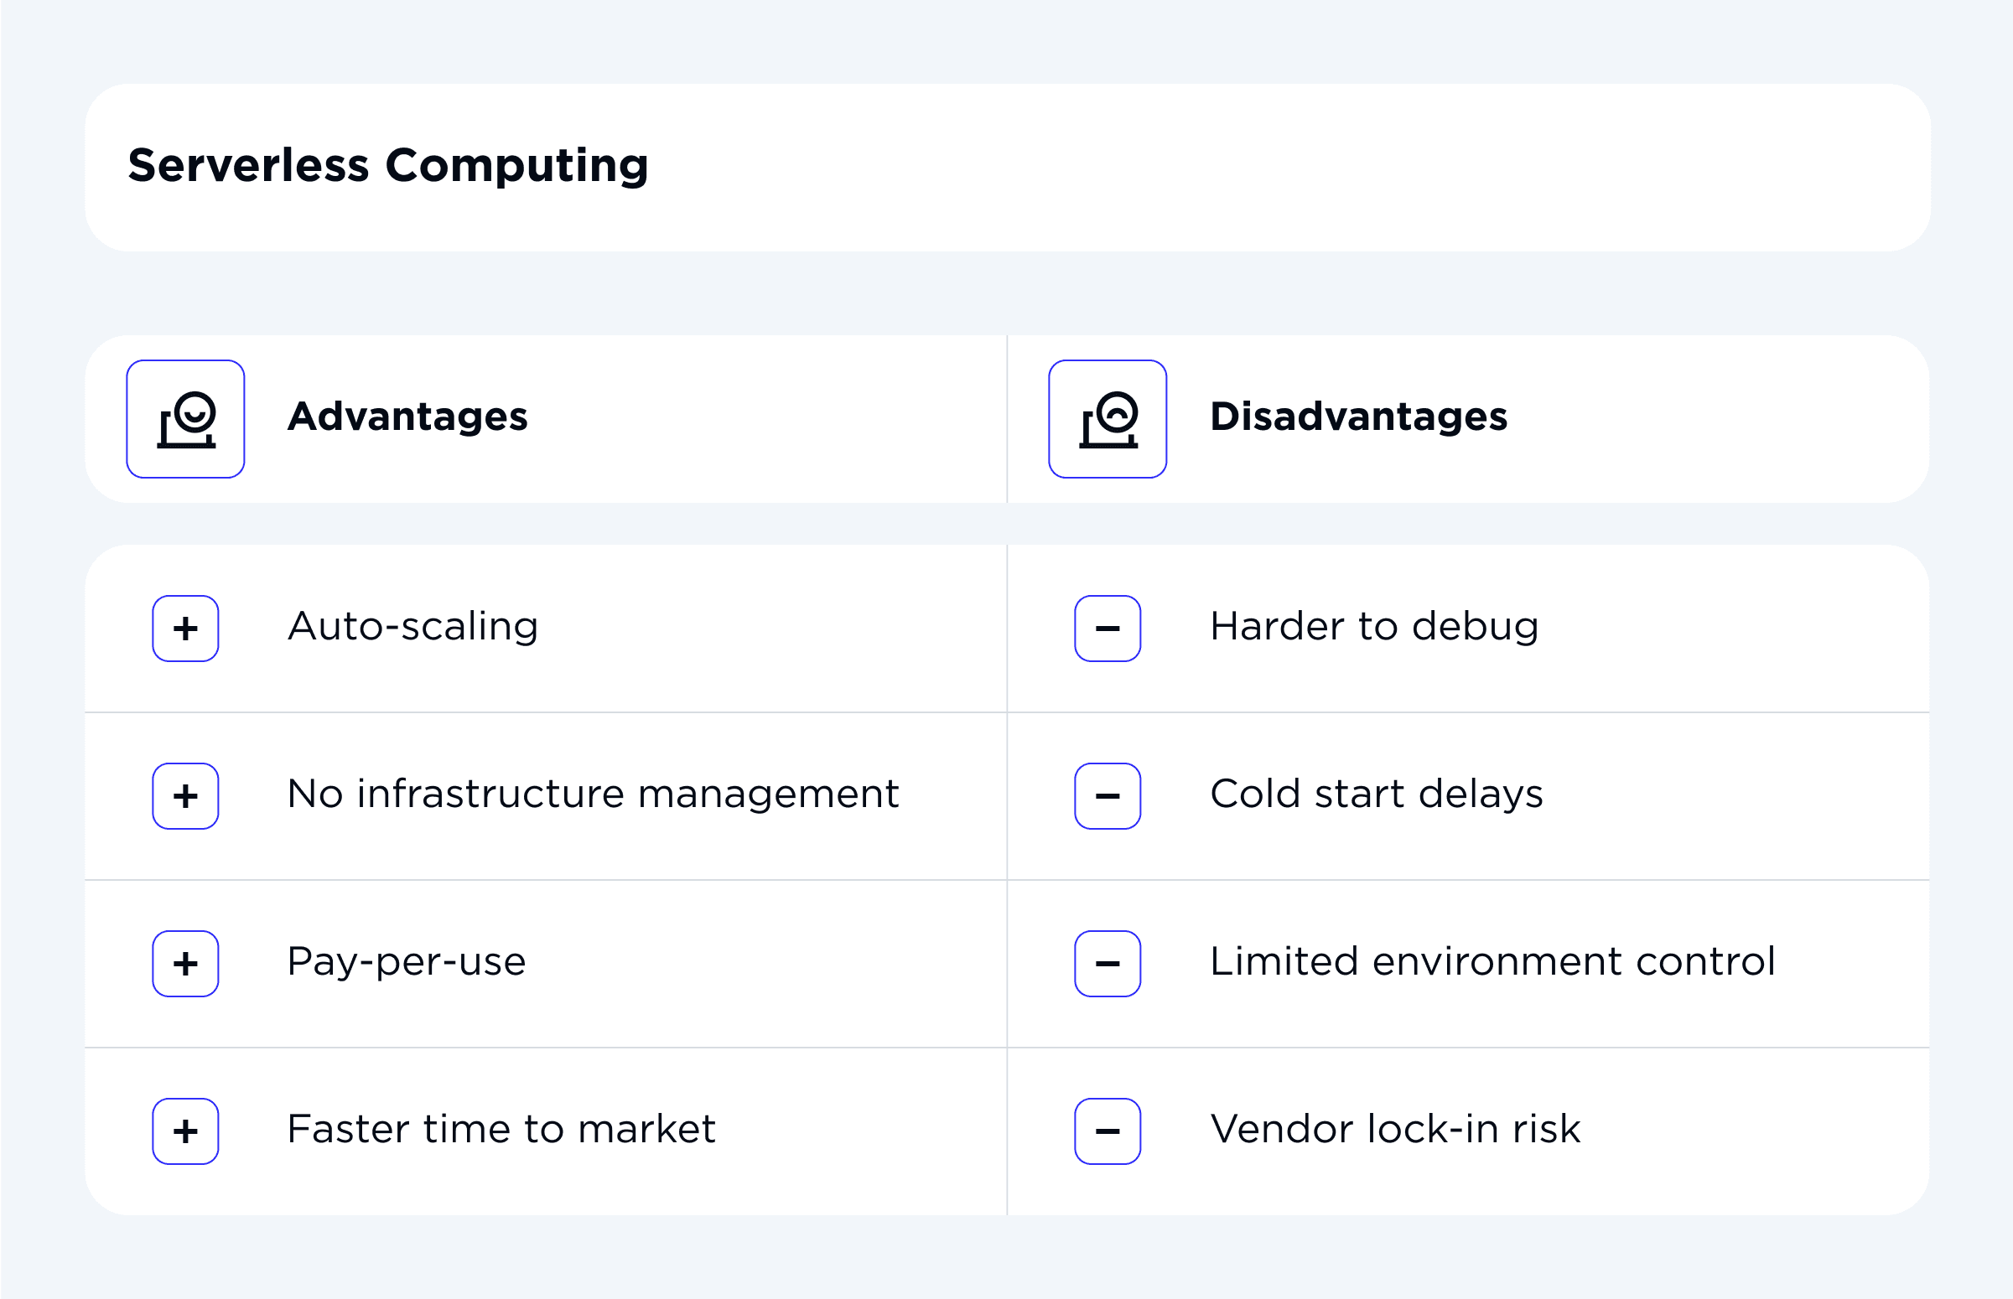Click the No infrastructure management text
This screenshot has width=2013, height=1299.
coord(593,794)
